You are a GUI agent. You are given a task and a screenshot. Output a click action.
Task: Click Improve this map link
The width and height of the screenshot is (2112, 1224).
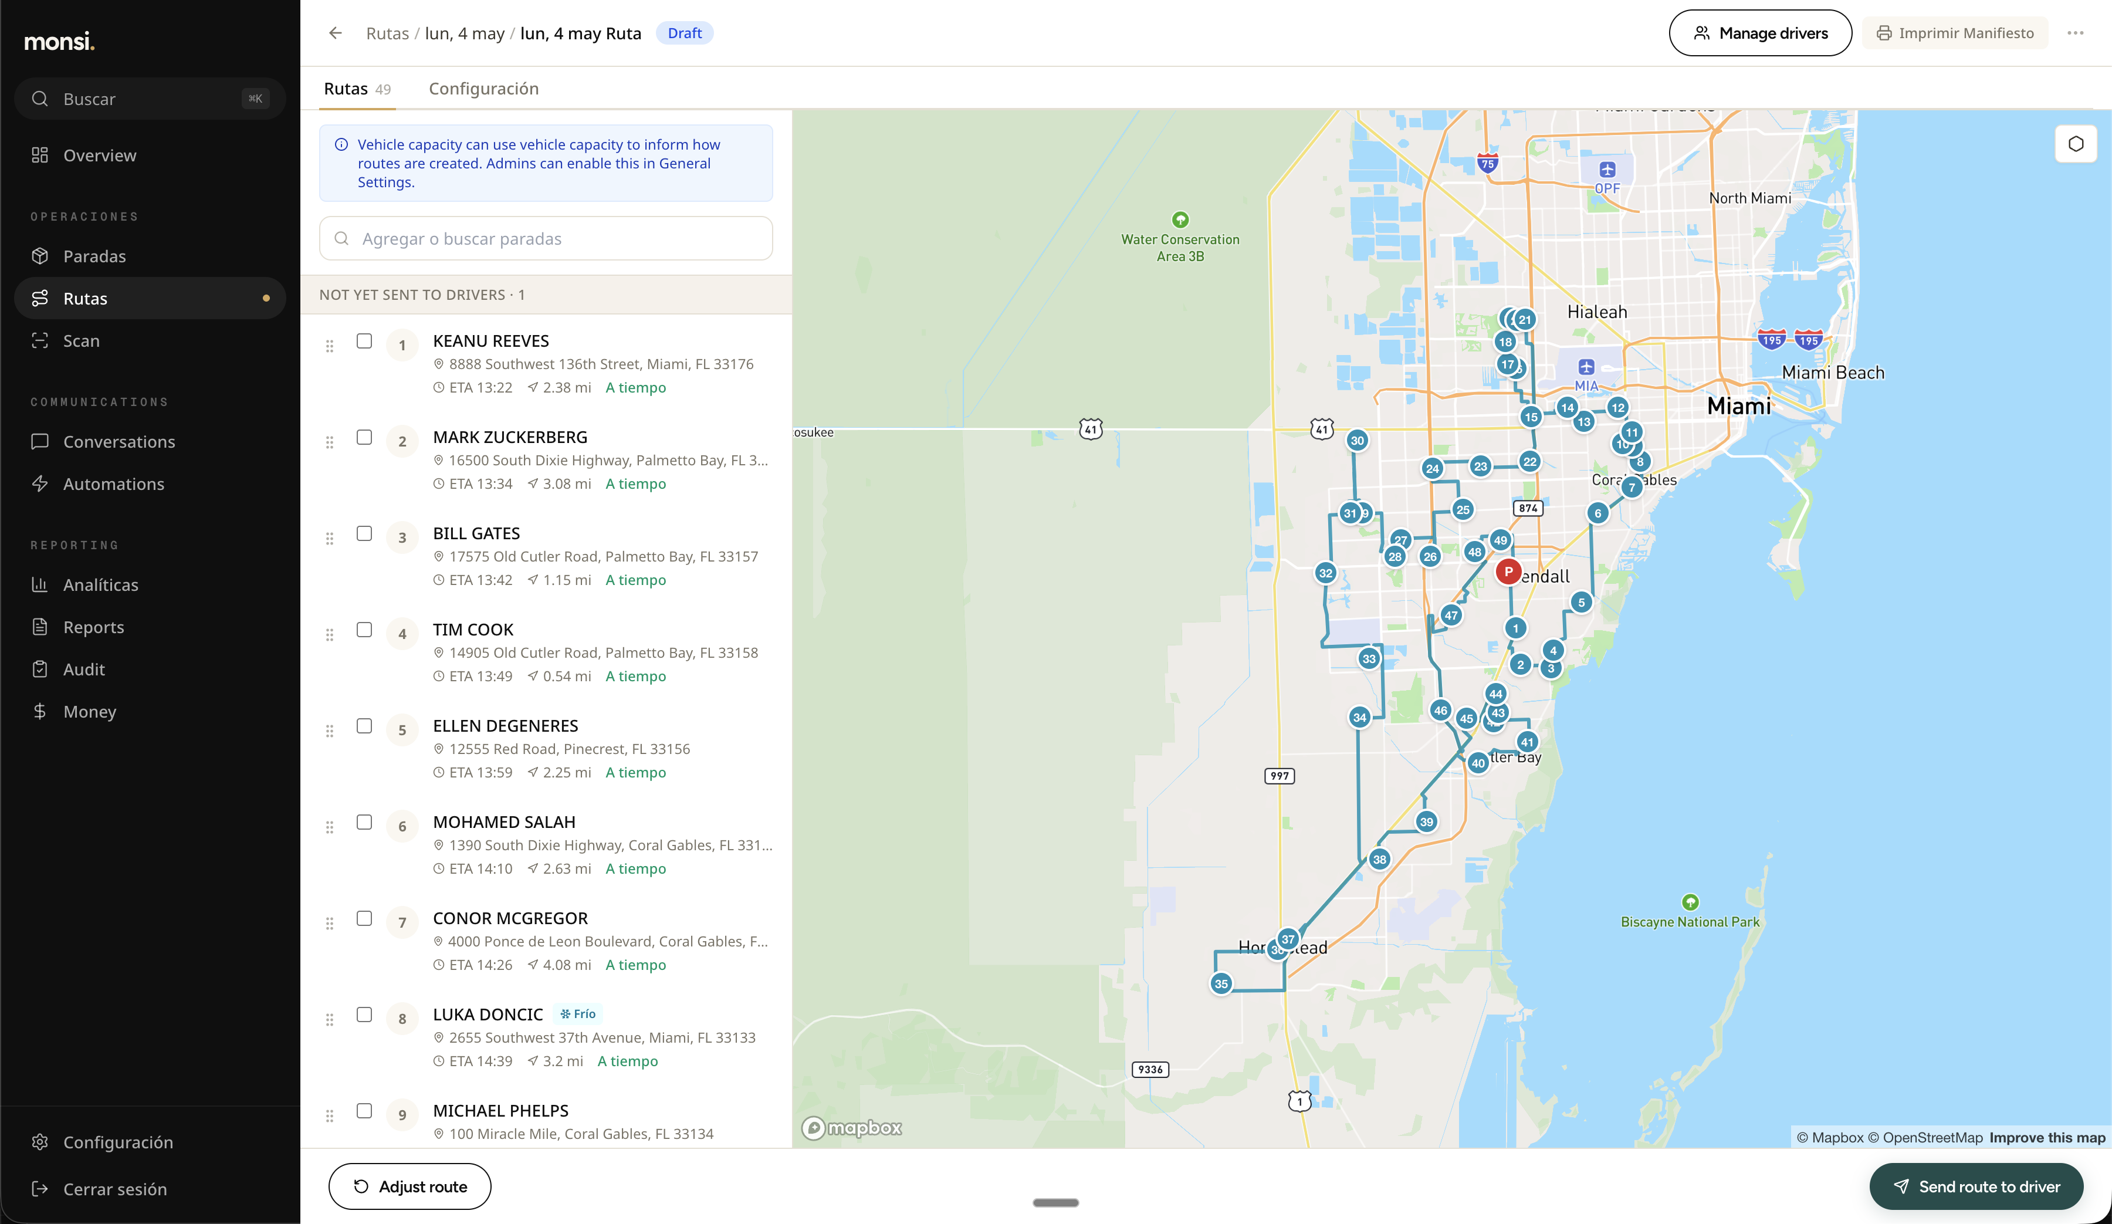(x=2047, y=1138)
